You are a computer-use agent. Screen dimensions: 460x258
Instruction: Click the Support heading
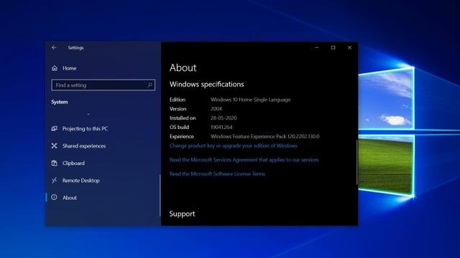(182, 214)
